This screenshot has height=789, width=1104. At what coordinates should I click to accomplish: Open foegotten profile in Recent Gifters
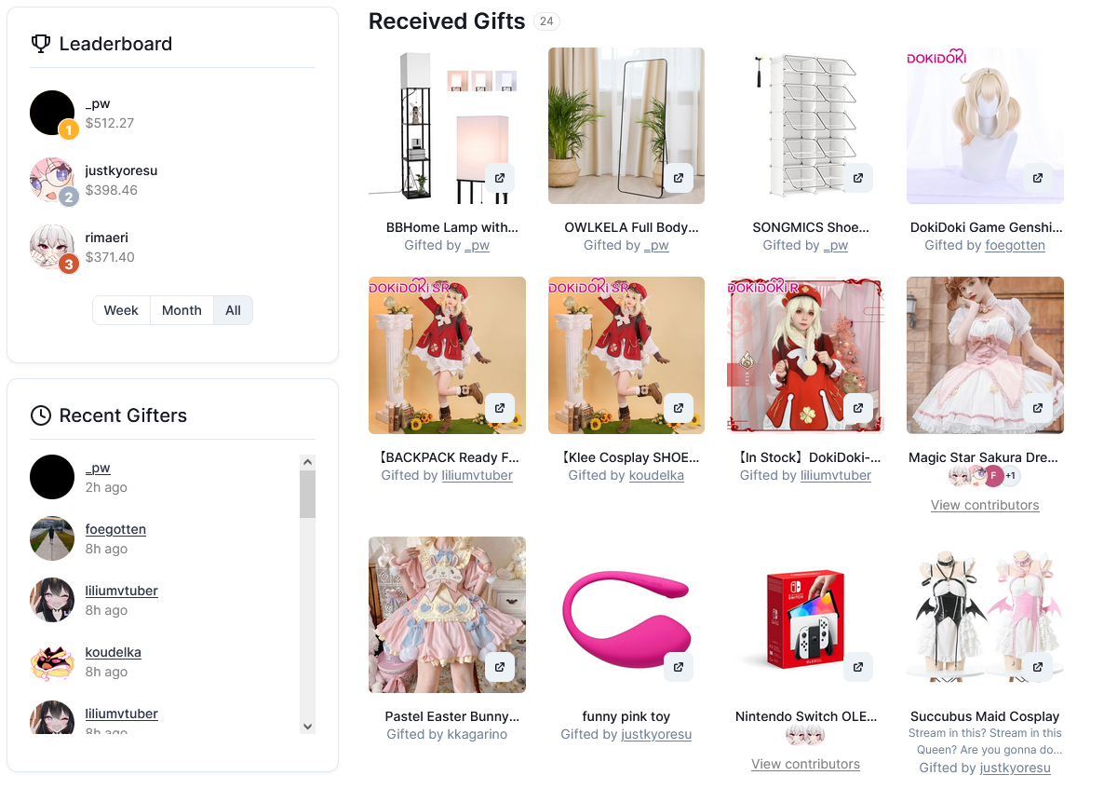click(115, 529)
